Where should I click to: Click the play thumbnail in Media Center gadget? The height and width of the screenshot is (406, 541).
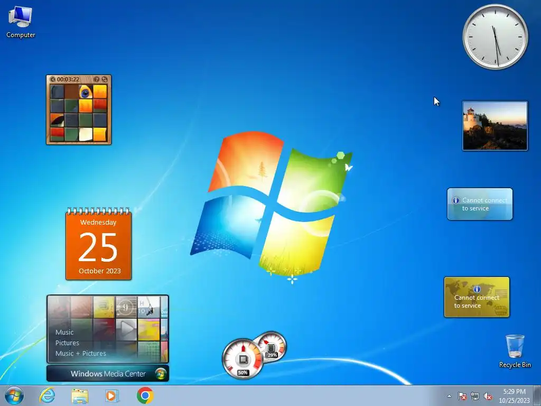point(126,329)
